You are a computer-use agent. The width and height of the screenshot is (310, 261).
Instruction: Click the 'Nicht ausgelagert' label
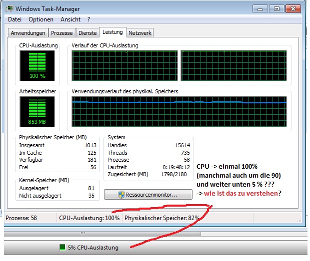point(40,196)
